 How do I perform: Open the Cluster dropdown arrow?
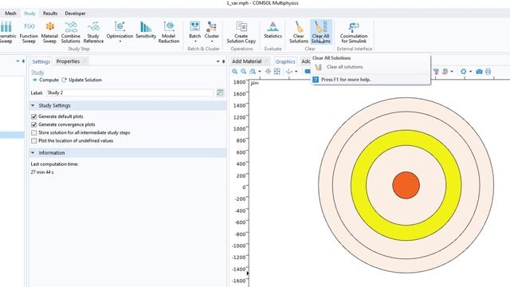212,41
